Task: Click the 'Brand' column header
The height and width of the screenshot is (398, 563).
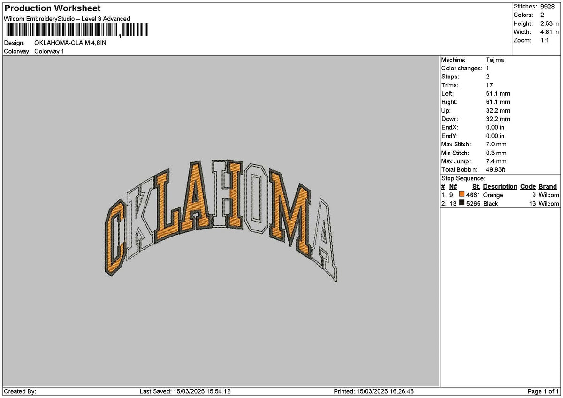Action: pyautogui.click(x=548, y=187)
